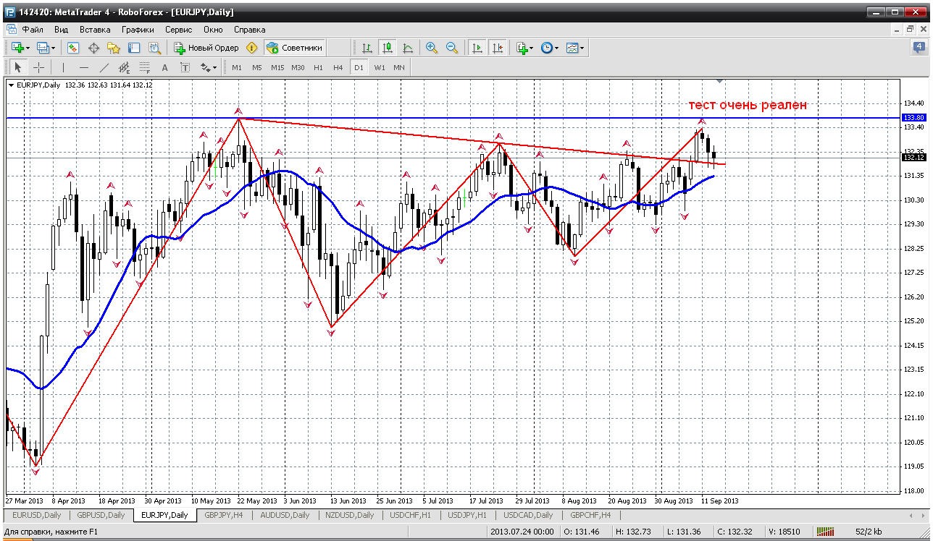Zoom out the chart
Image resolution: width=933 pixels, height=541 pixels.
click(452, 48)
